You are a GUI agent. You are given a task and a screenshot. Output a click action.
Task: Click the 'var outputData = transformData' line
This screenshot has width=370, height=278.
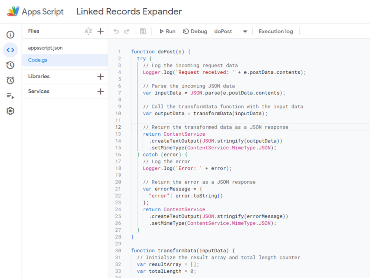click(x=205, y=113)
